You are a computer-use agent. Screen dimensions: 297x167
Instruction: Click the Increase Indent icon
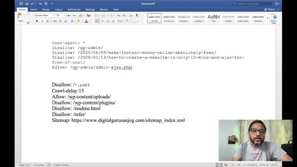[x=124, y=15]
